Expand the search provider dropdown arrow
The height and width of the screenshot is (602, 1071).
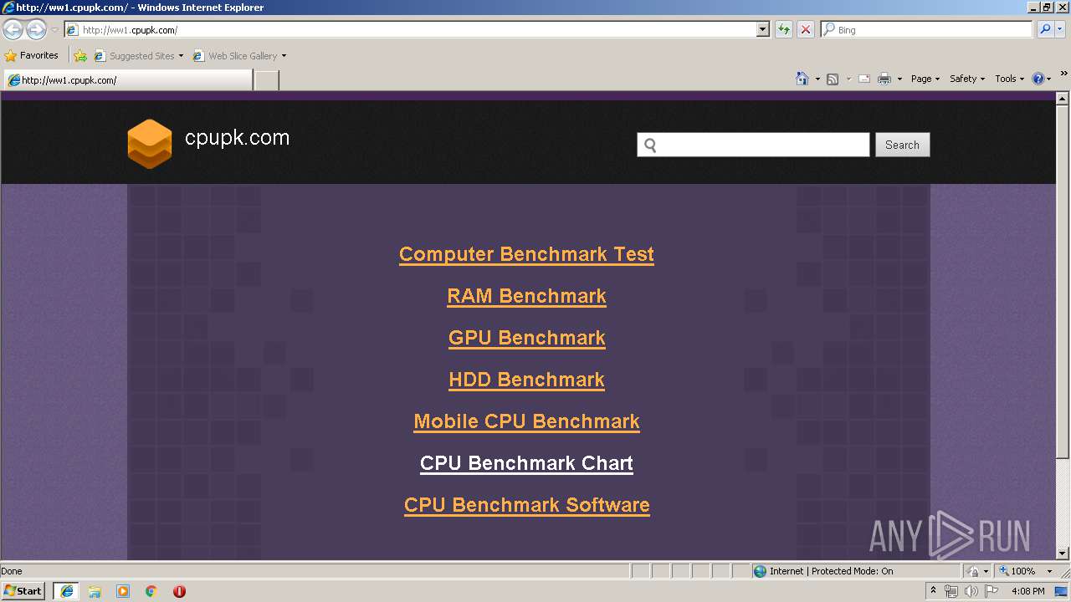tap(1061, 30)
